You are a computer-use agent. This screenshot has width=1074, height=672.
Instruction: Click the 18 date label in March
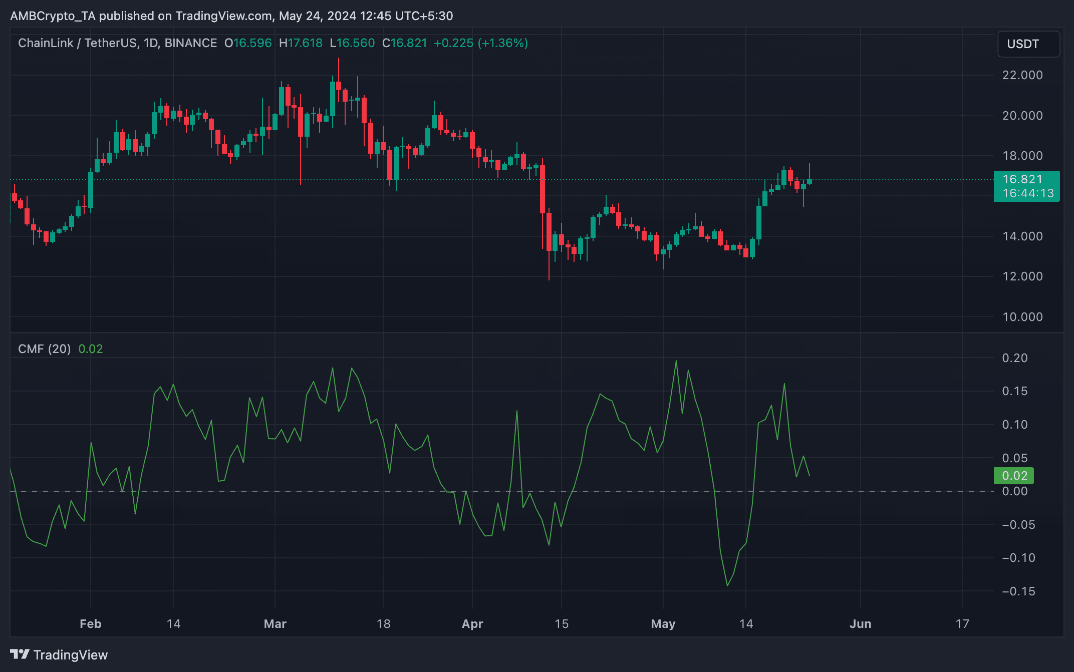[384, 624]
